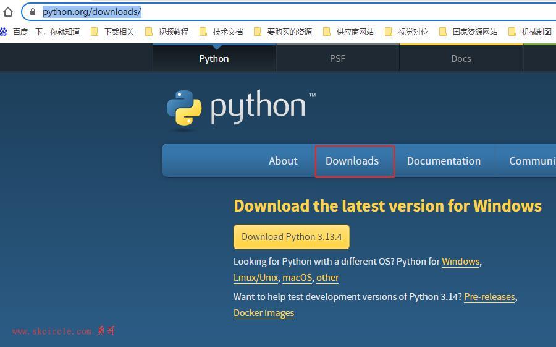
Task: Select the Python top navigation tab
Action: (x=214, y=59)
